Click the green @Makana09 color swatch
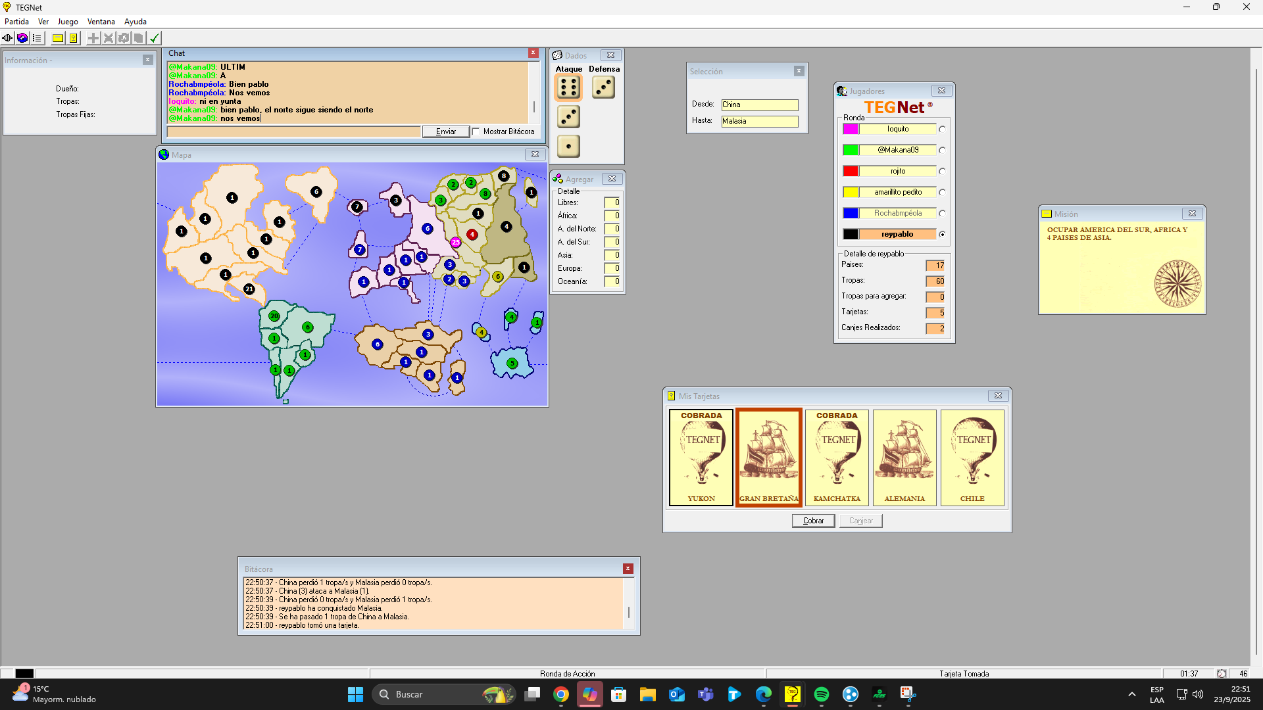Screen dimensions: 1263x710 850,151
